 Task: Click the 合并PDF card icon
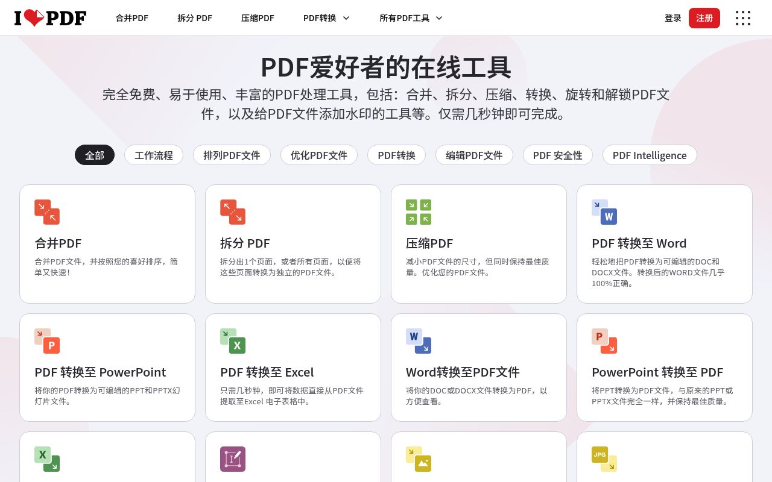pos(47,212)
